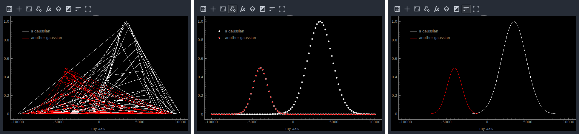Click 'another gaussian' legend entry in the right plot

tap(435, 38)
